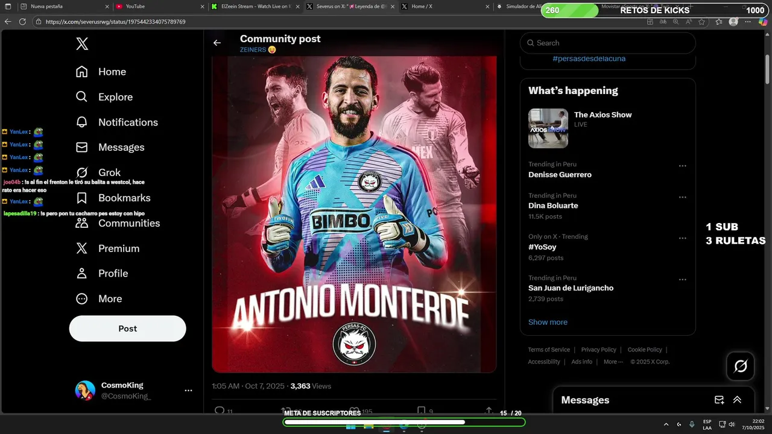Click the X logo in sidebar
772x434 pixels.
tap(82, 43)
